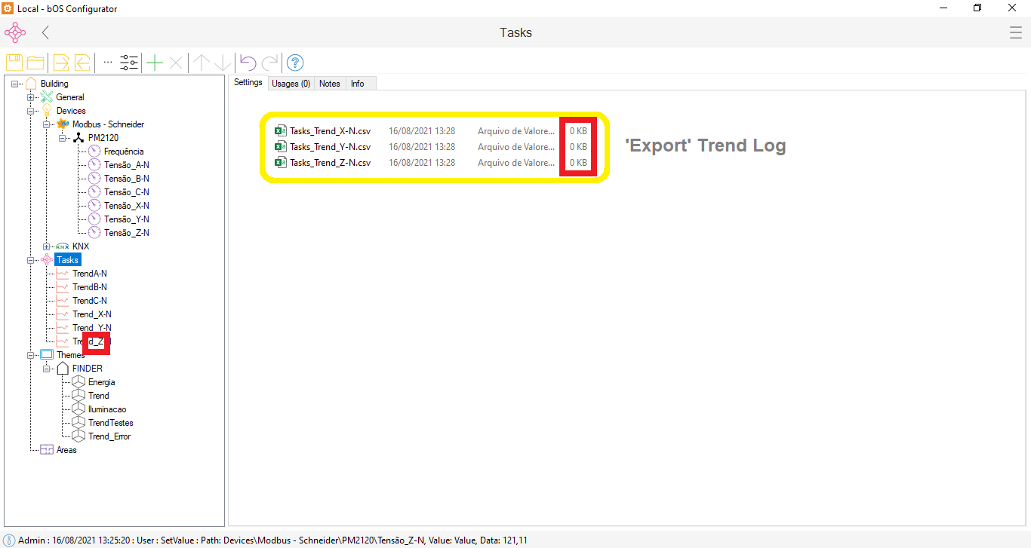
Task: Add a new item with green plus
Action: click(x=155, y=63)
